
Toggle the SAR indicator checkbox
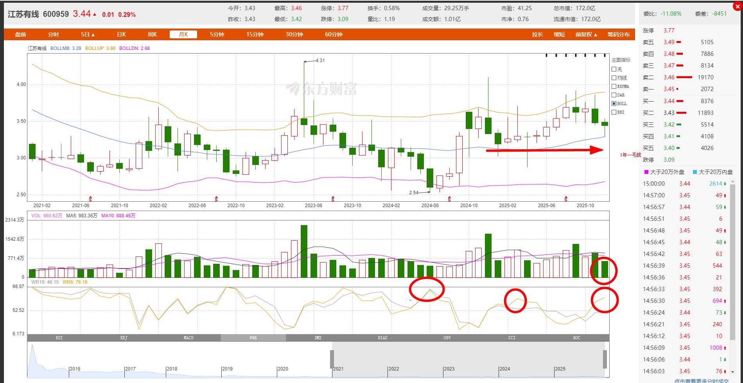click(614, 95)
